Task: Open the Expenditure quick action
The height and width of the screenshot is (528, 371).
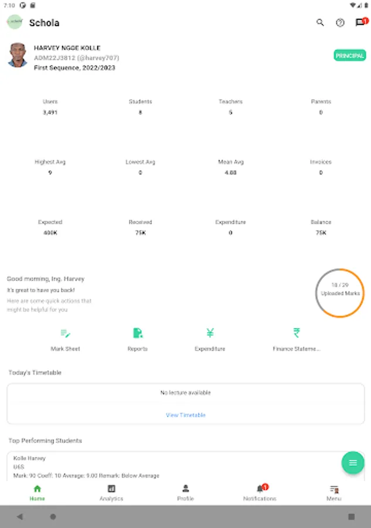Action: coord(210,340)
